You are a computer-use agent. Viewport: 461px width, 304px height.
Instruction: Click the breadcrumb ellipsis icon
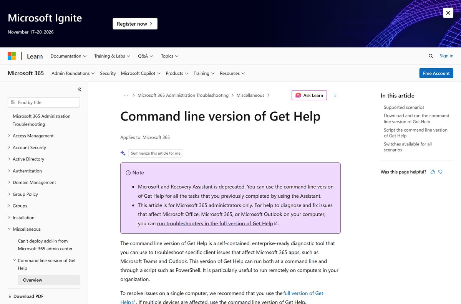(x=126, y=95)
